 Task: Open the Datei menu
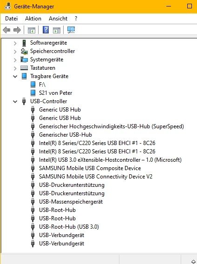click(x=12, y=18)
